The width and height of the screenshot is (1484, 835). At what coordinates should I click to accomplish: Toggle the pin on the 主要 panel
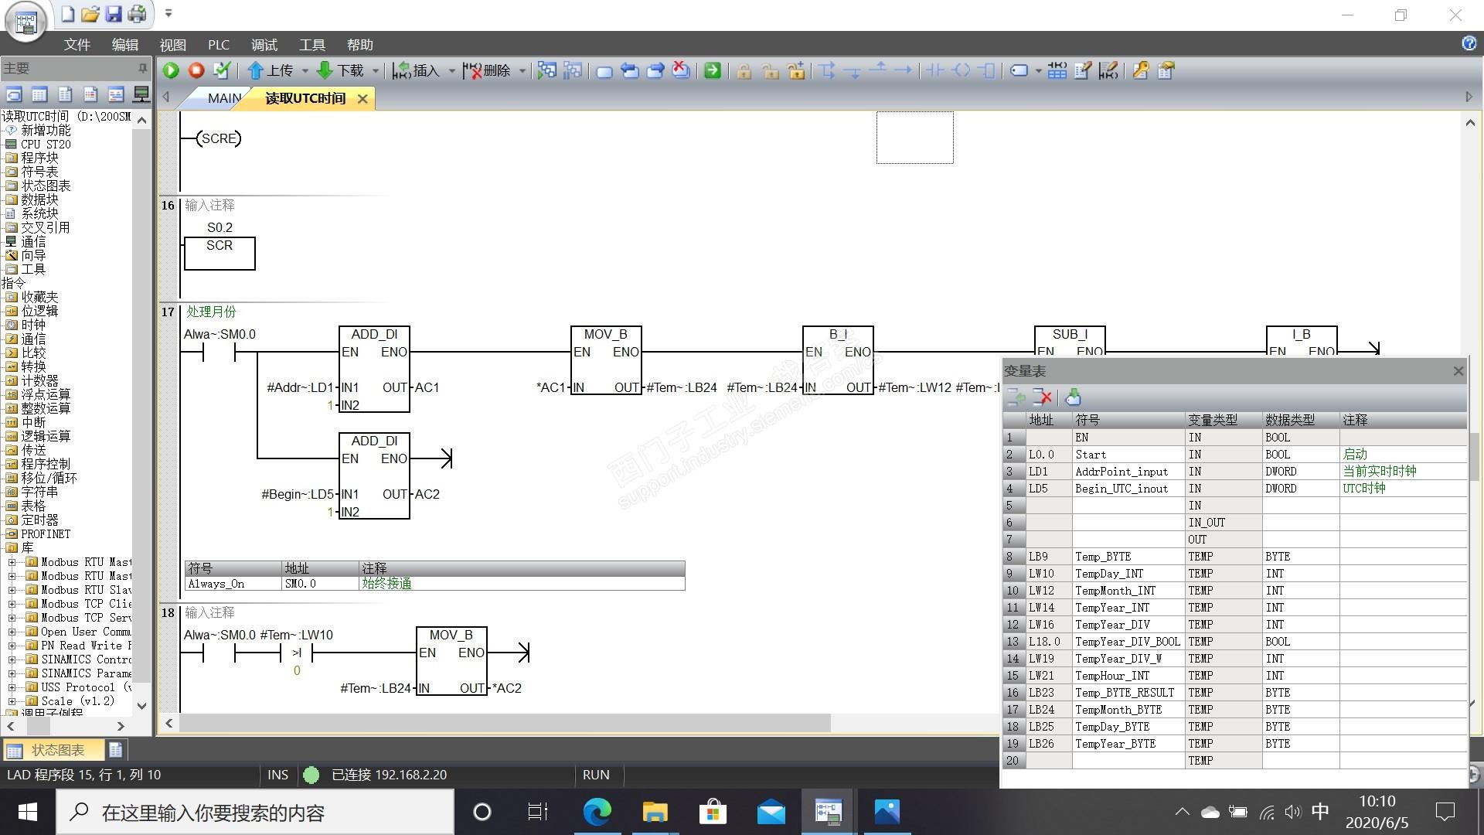point(142,69)
